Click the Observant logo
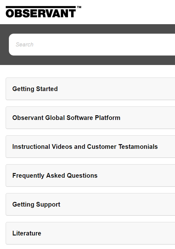 (43, 12)
